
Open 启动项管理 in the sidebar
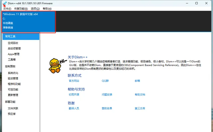[14, 48]
